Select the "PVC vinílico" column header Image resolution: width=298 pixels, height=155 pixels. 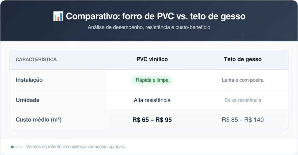click(152, 60)
